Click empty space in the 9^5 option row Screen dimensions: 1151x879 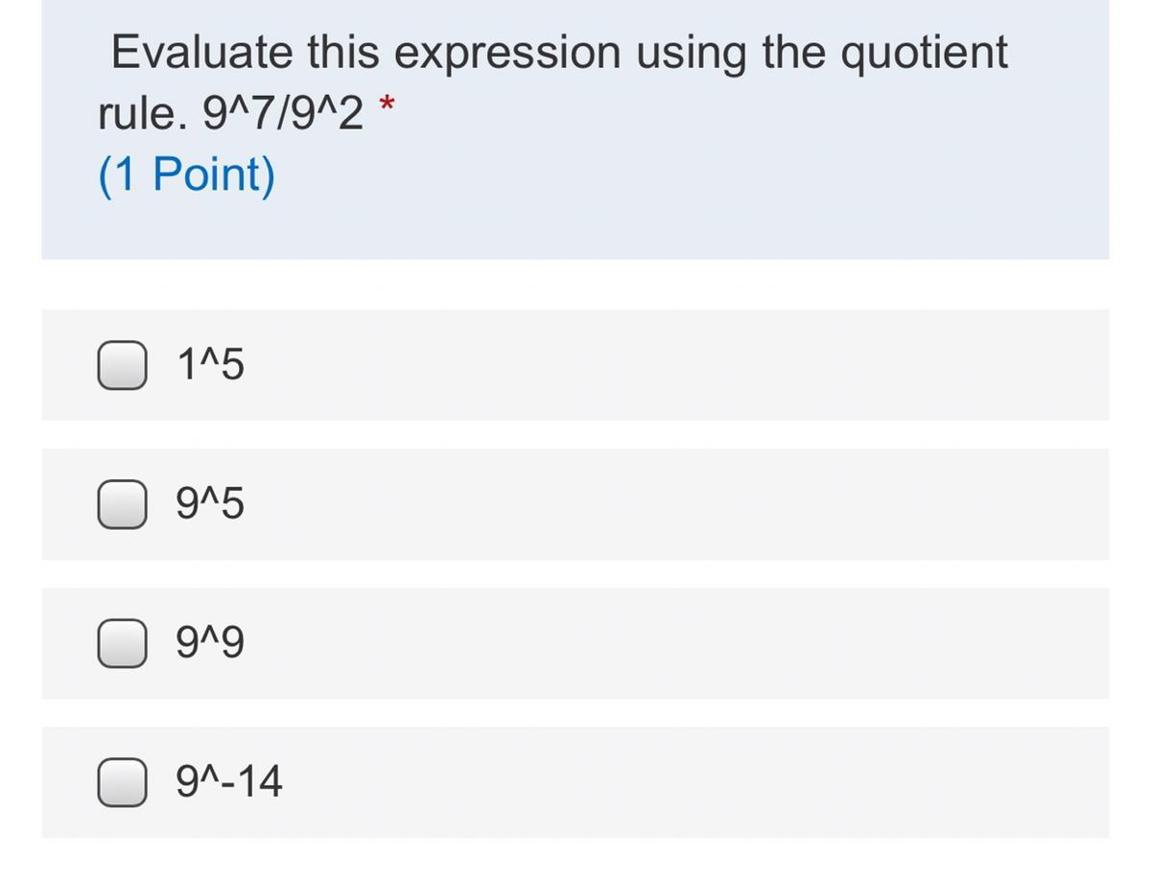pos(671,504)
